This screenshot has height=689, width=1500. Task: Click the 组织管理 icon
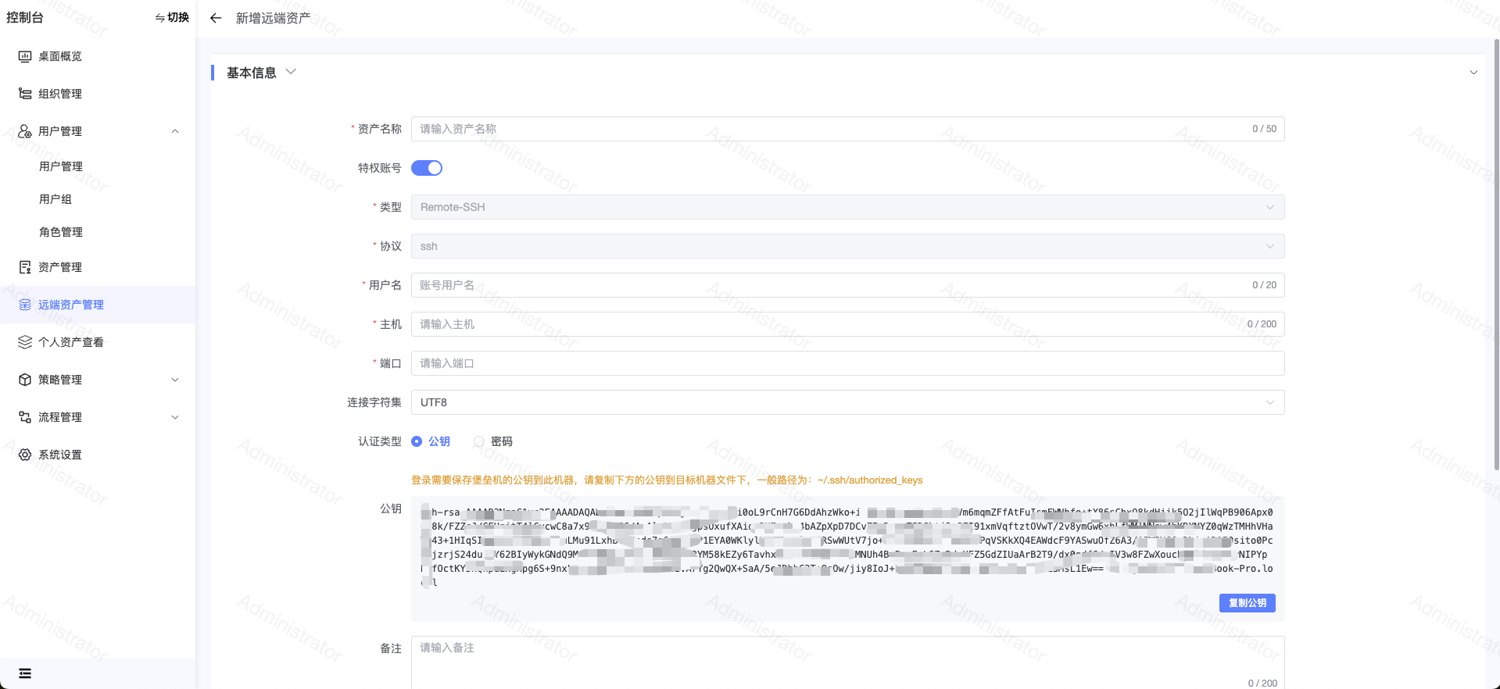point(25,94)
